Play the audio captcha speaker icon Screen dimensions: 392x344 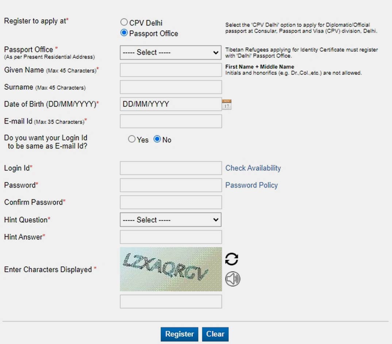pos(232,279)
